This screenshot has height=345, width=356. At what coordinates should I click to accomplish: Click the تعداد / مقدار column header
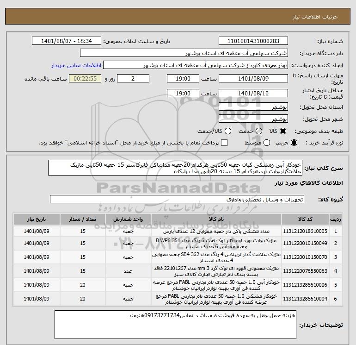coord(83,219)
